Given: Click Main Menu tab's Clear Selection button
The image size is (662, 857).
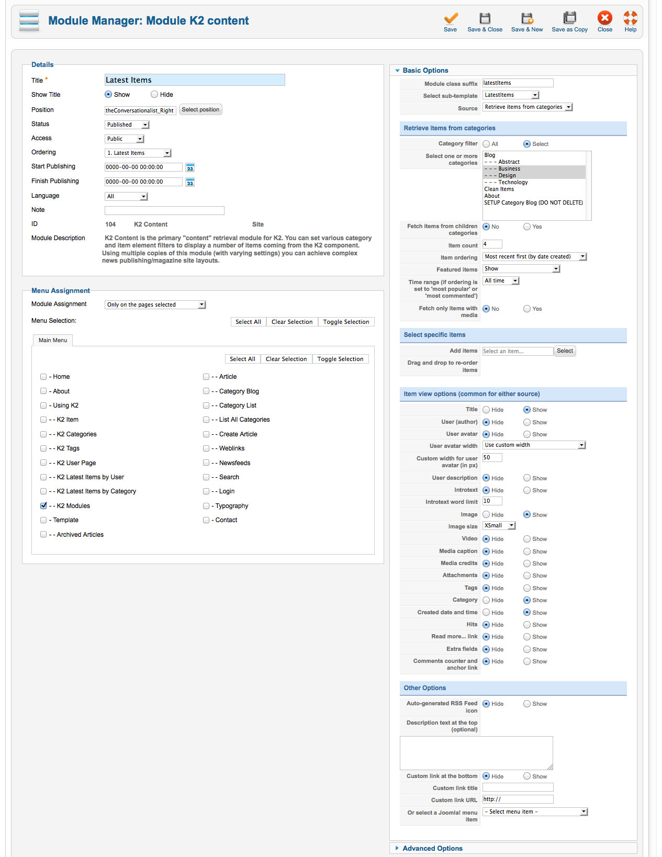Looking at the screenshot, I should [286, 359].
